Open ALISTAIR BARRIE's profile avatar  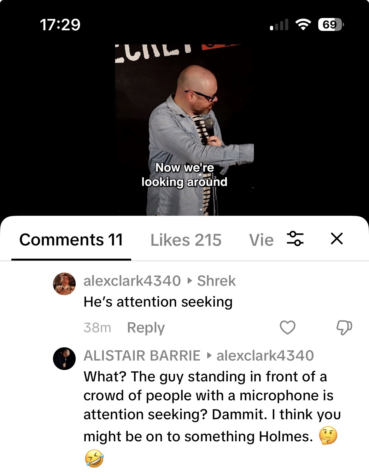(x=64, y=358)
